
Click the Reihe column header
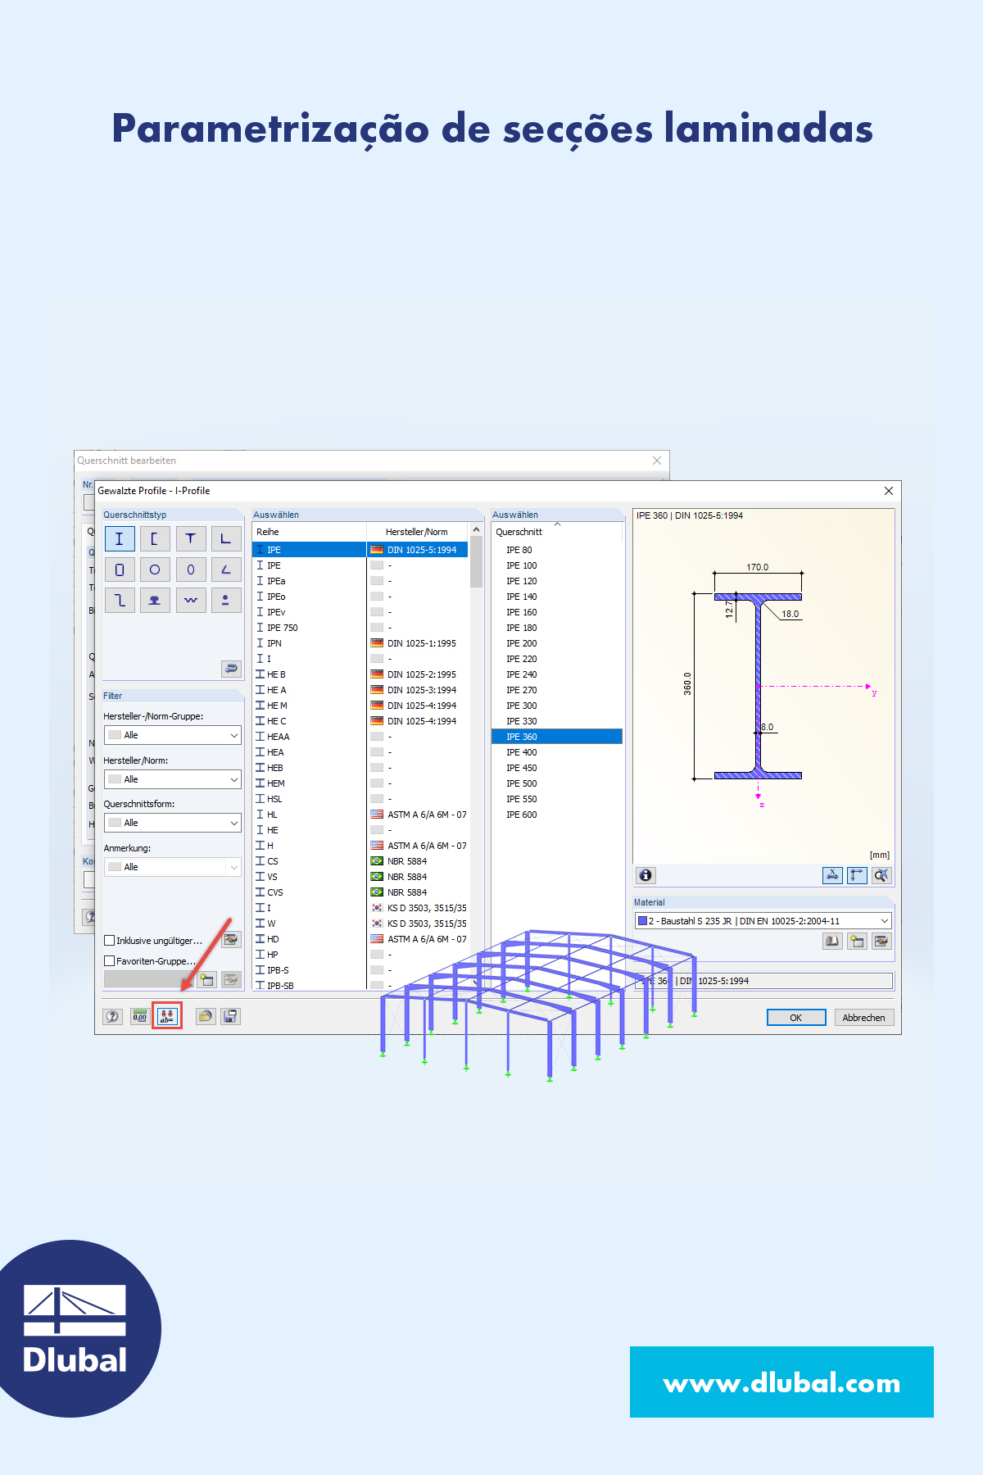pyautogui.click(x=309, y=532)
